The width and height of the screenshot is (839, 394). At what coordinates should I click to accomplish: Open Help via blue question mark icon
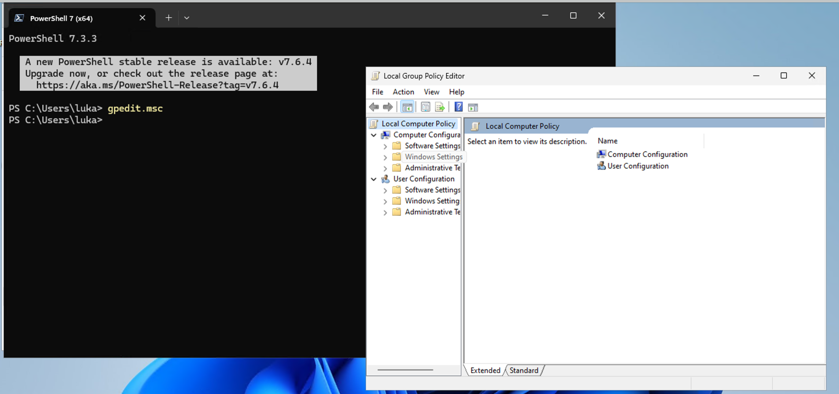click(459, 107)
